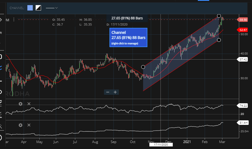Click the 'Mar' label at the axis right end
Image resolution: width=252 pixels, height=149 pixels.
[222, 142]
